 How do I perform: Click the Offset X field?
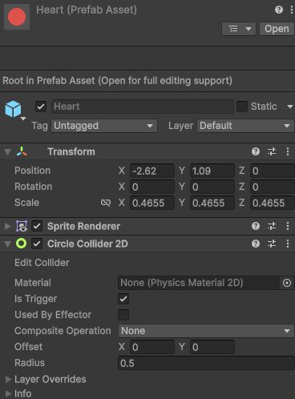coord(152,347)
